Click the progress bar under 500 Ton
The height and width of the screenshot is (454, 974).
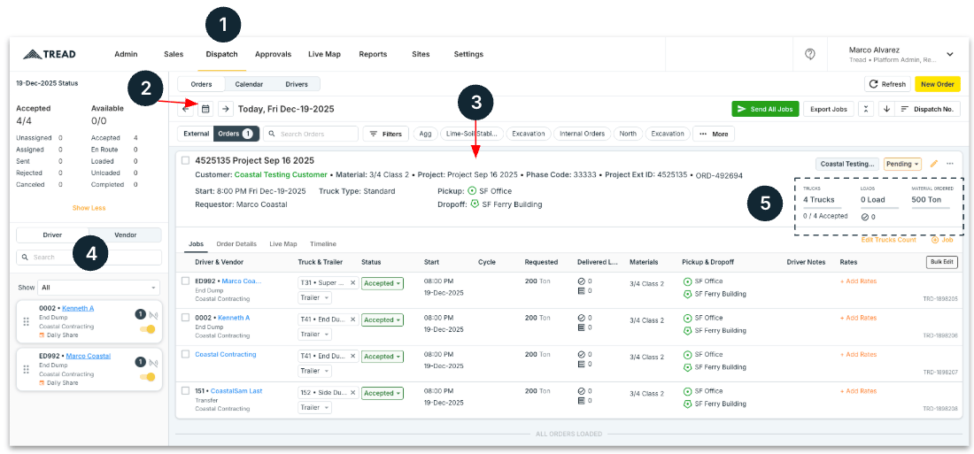pos(931,208)
